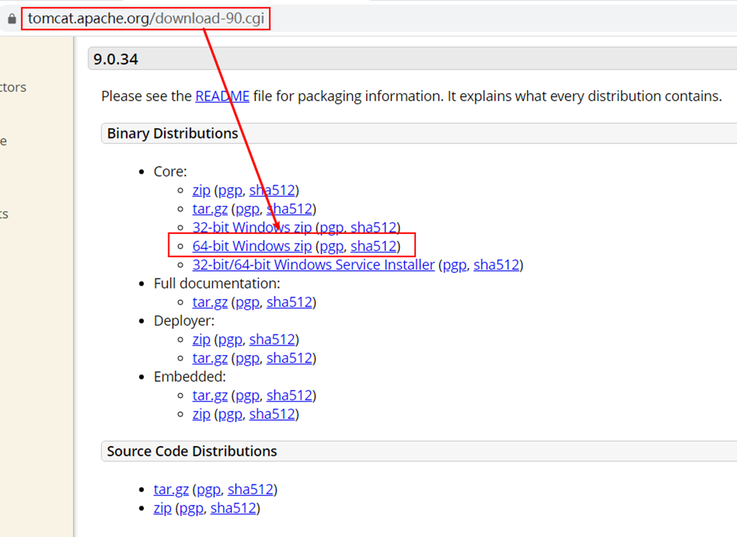This screenshot has width=737, height=537.
Task: Open sha512 checksum for Core zip
Action: (272, 190)
